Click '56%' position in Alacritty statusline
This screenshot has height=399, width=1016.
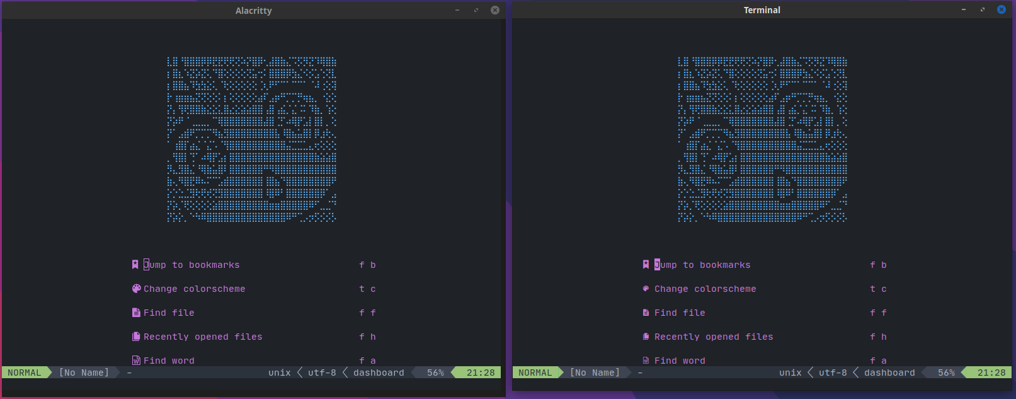(435, 373)
